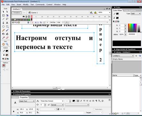Open the Control menu

[x=49, y=4]
